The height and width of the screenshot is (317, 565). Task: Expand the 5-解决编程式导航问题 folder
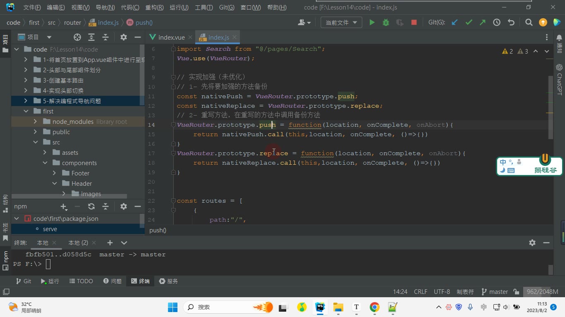pos(26,101)
